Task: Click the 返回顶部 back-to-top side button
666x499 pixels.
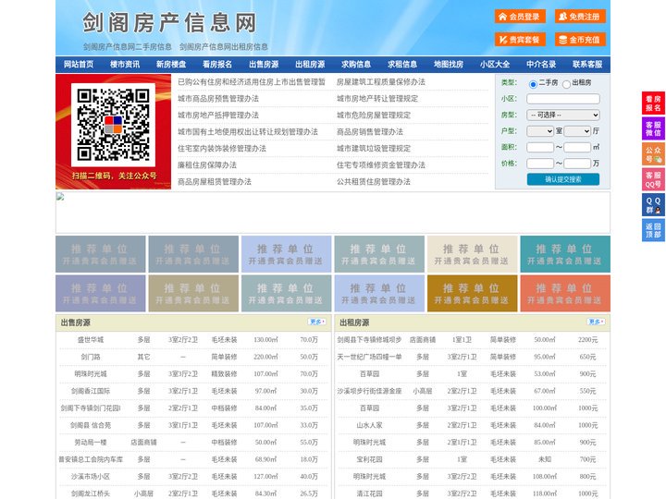Action: (x=653, y=230)
